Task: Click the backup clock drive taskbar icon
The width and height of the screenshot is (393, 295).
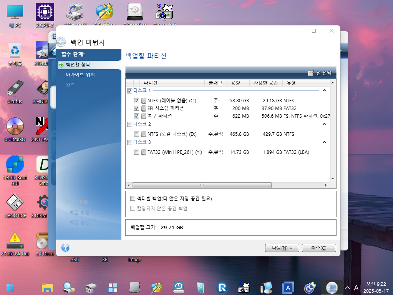Action: (179, 288)
